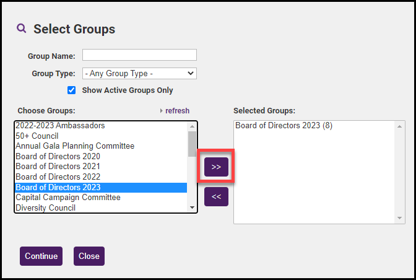Screen dimensions: 416x280
Task: Click Choose Groups list scroll up arrow
Action: 192,126
